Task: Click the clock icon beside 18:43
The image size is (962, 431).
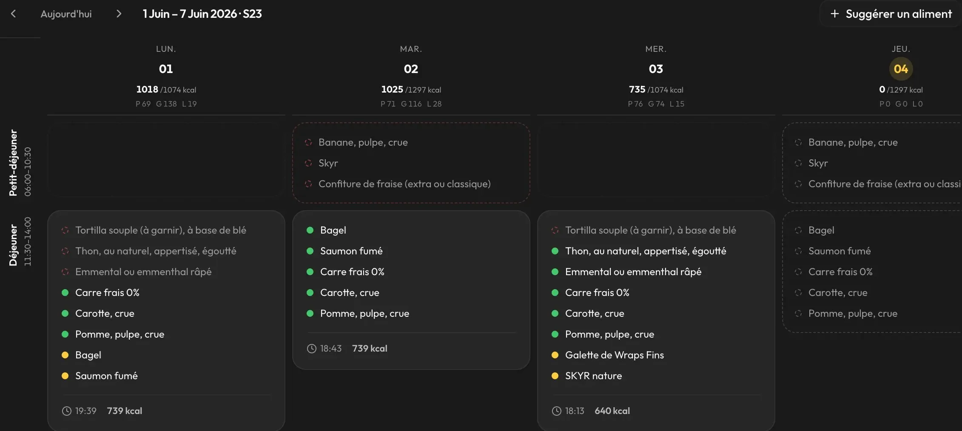Action: tap(312, 349)
